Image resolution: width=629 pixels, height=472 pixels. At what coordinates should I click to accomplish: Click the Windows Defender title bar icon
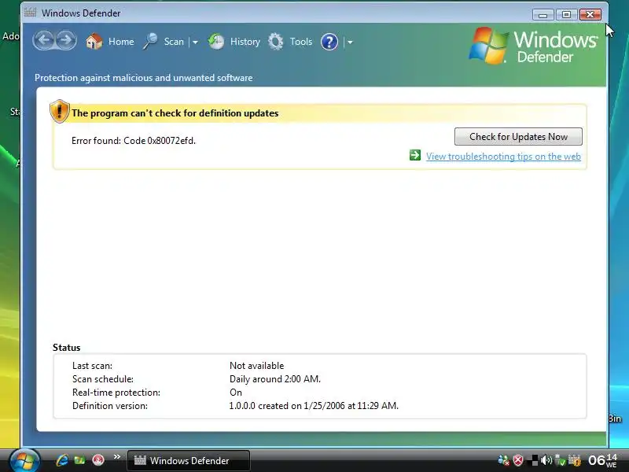pyautogui.click(x=30, y=13)
